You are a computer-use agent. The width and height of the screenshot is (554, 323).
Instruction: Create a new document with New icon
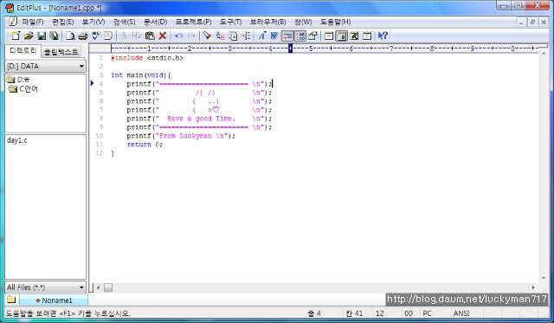pyautogui.click(x=16, y=36)
